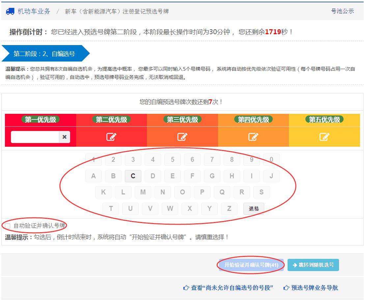Click 跳转到随机选号 button
Image resolution: width=365 pixels, height=300 pixels.
(x=313, y=265)
